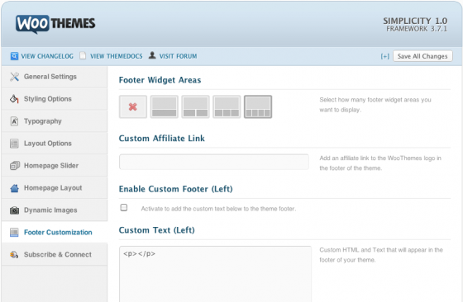Open the View Themedocs link
The height and width of the screenshot is (302, 463).
coord(116,56)
